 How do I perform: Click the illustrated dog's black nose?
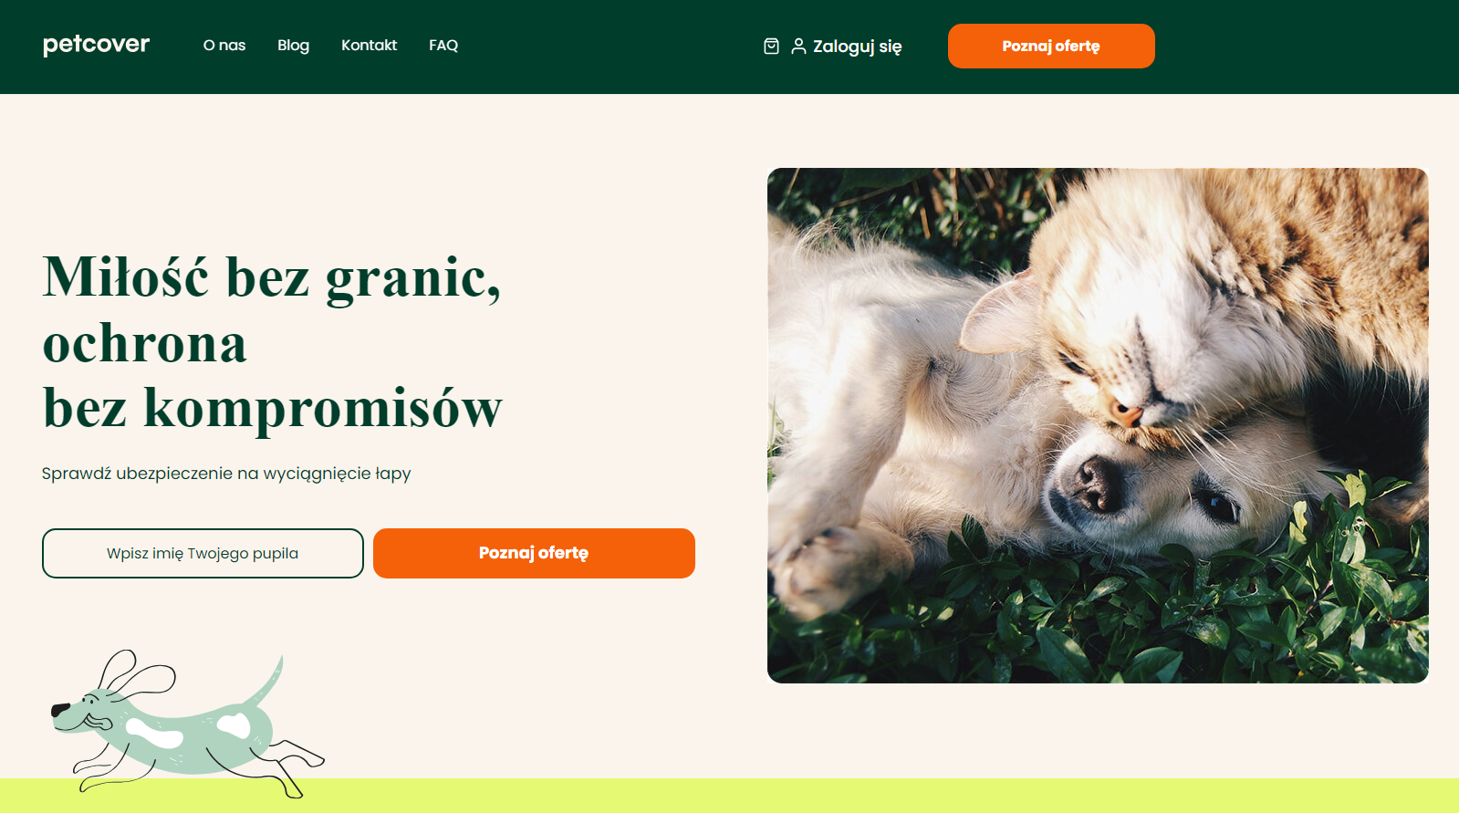(x=59, y=710)
